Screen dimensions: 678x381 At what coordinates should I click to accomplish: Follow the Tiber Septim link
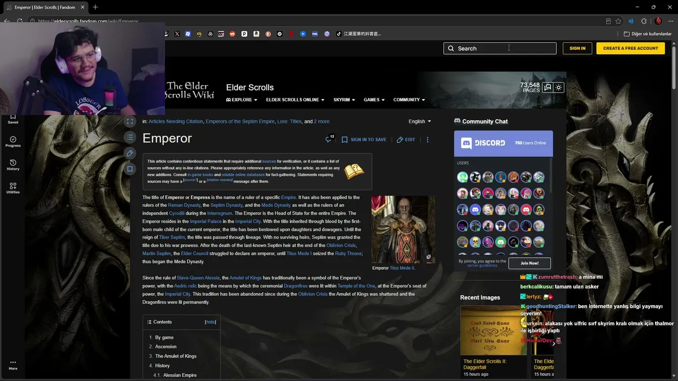pyautogui.click(x=172, y=238)
